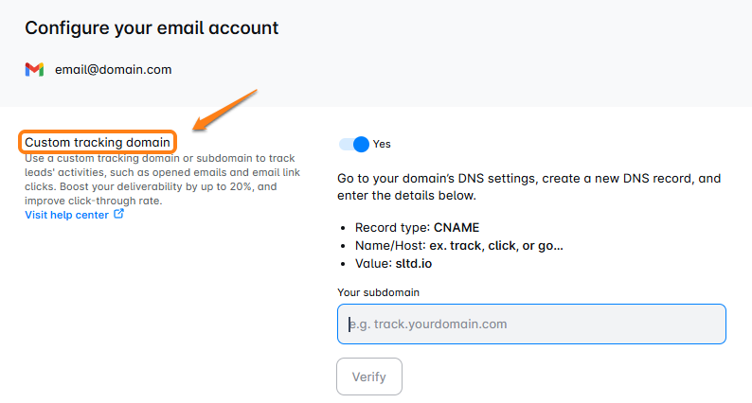Image resolution: width=752 pixels, height=403 pixels.
Task: Click the bold CNAME record type text
Action: click(x=457, y=228)
